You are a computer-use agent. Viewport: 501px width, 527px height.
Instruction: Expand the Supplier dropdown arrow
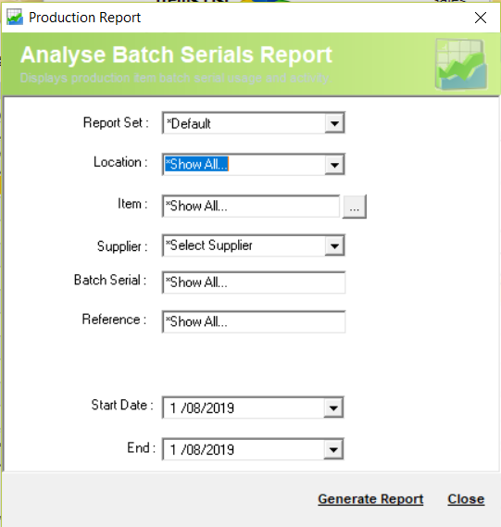click(x=334, y=245)
